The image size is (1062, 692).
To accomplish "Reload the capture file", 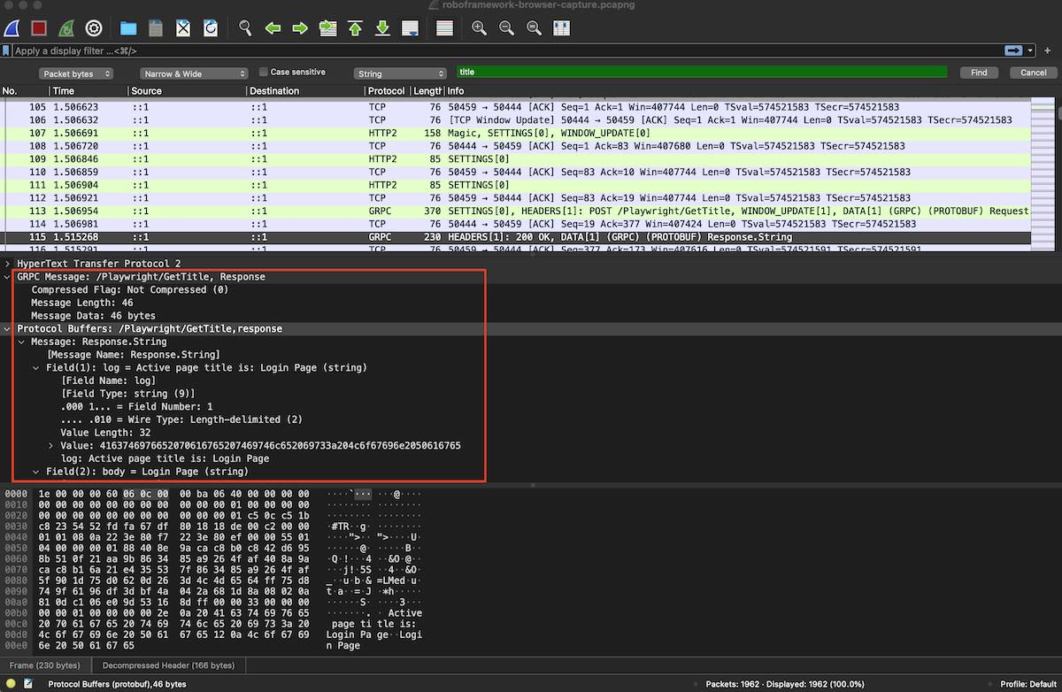I will 210,27.
